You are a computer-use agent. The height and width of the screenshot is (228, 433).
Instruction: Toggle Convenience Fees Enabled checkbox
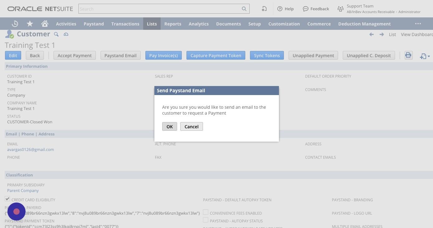(205, 212)
